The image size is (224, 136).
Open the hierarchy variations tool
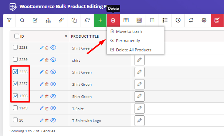(x=48, y=20)
